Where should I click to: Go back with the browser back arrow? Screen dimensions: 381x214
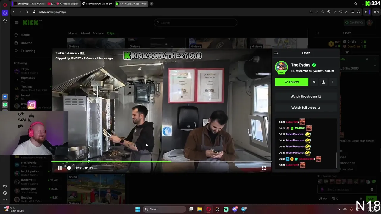pos(14,12)
